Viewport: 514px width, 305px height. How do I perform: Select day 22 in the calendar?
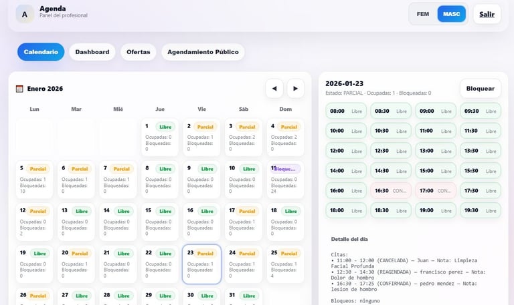(x=160, y=264)
